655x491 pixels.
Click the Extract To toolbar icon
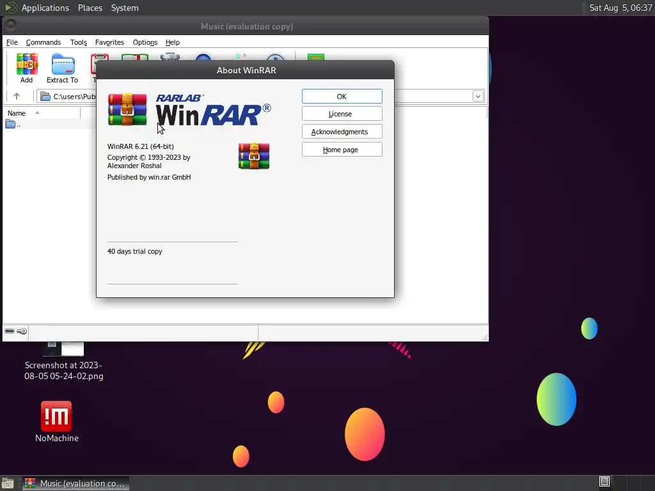click(62, 68)
